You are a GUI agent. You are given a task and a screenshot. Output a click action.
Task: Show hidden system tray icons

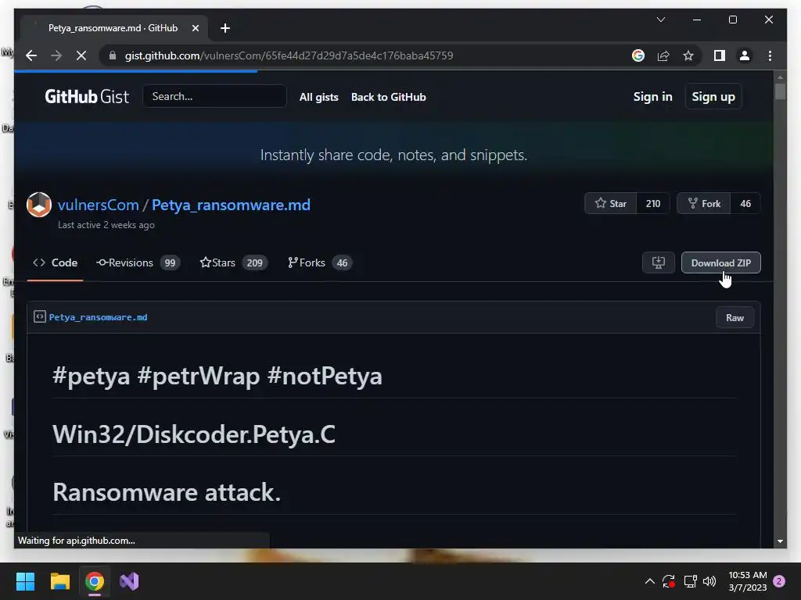(x=650, y=581)
